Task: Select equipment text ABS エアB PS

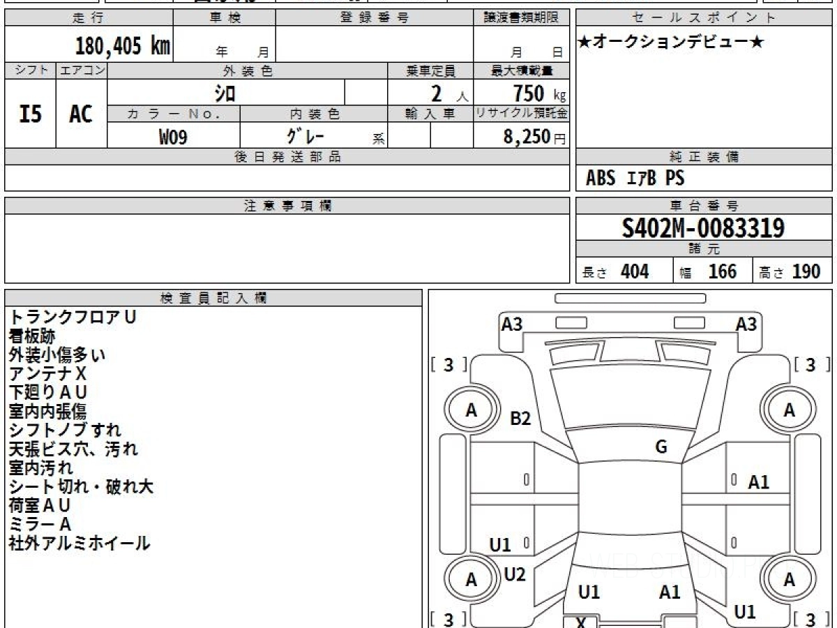Action: (635, 179)
